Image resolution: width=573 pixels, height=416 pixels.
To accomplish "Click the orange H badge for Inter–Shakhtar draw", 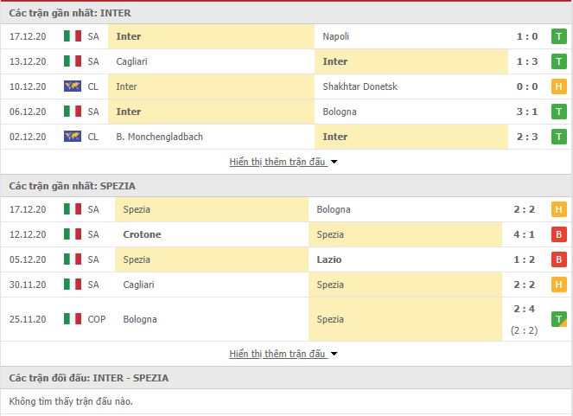I will pos(557,86).
